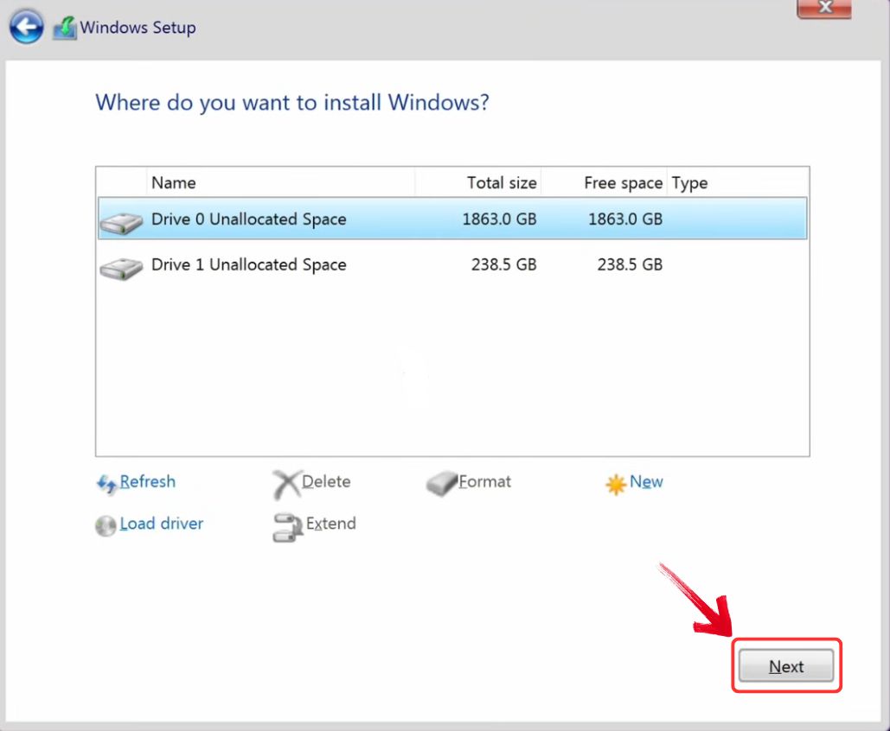
Task: Click the Refresh icon with blue arrows
Action: pyautogui.click(x=106, y=482)
